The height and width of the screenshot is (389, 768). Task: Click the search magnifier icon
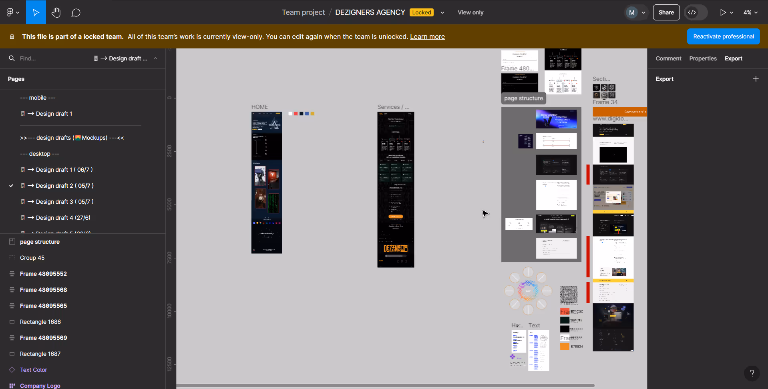click(x=12, y=58)
